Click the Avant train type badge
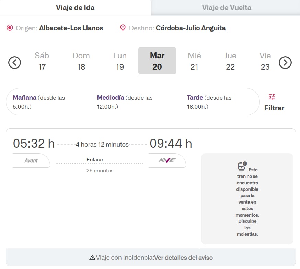The width and height of the screenshot is (300, 269). (31, 160)
